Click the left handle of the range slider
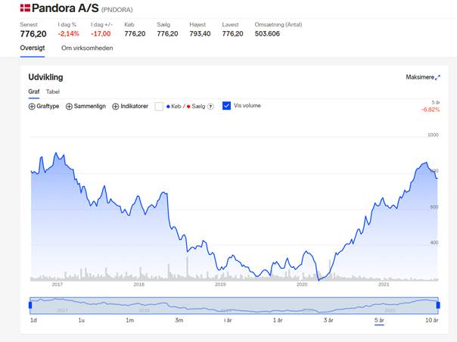Image resolution: width=457 pixels, height=342 pixels. 30,305
